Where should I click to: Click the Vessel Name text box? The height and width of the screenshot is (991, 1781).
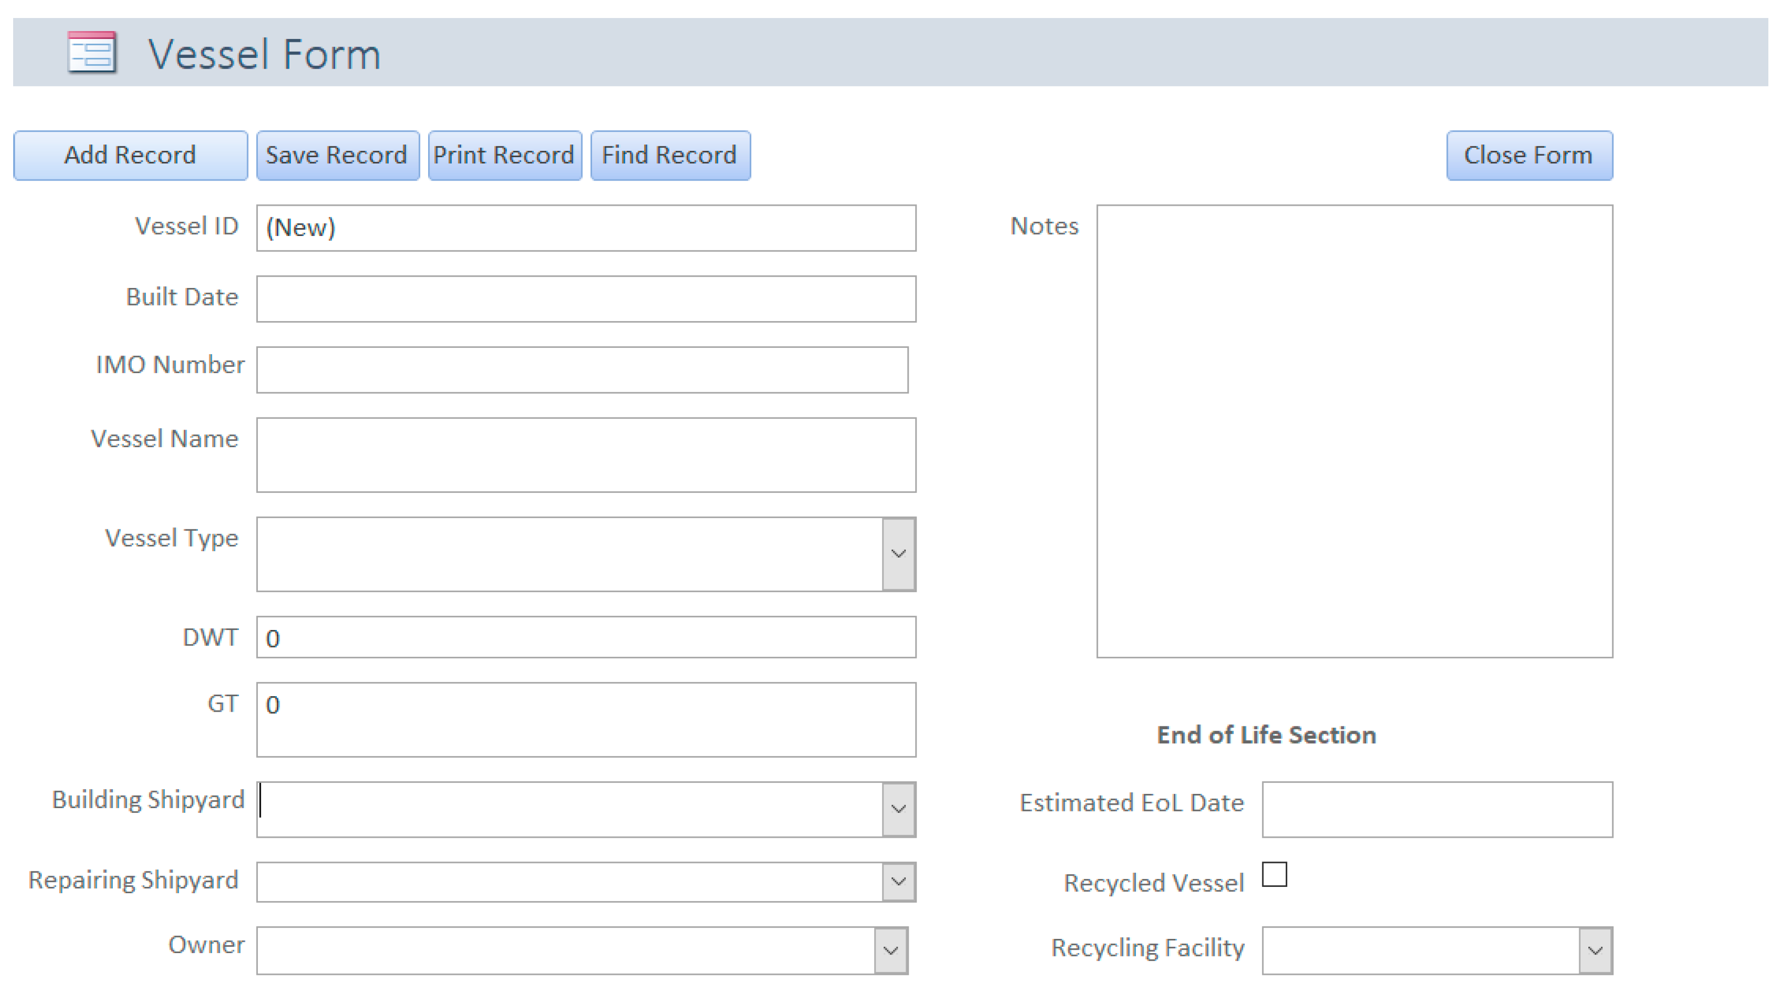coord(586,454)
